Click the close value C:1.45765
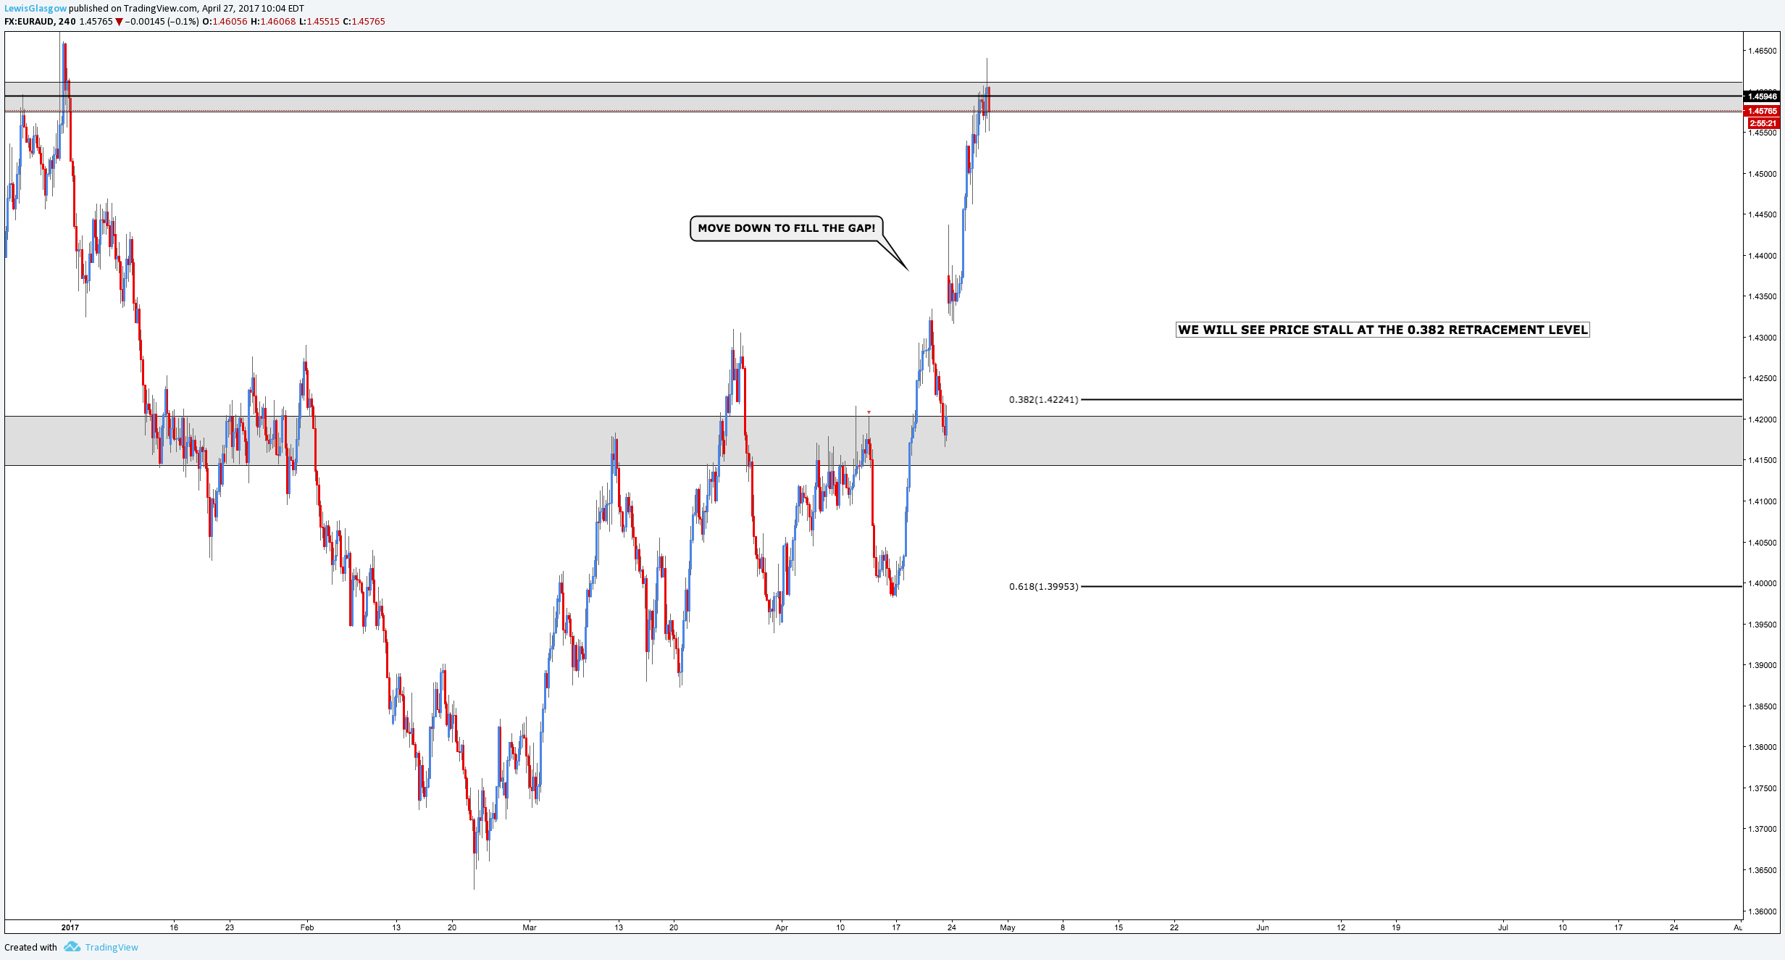 [x=364, y=22]
